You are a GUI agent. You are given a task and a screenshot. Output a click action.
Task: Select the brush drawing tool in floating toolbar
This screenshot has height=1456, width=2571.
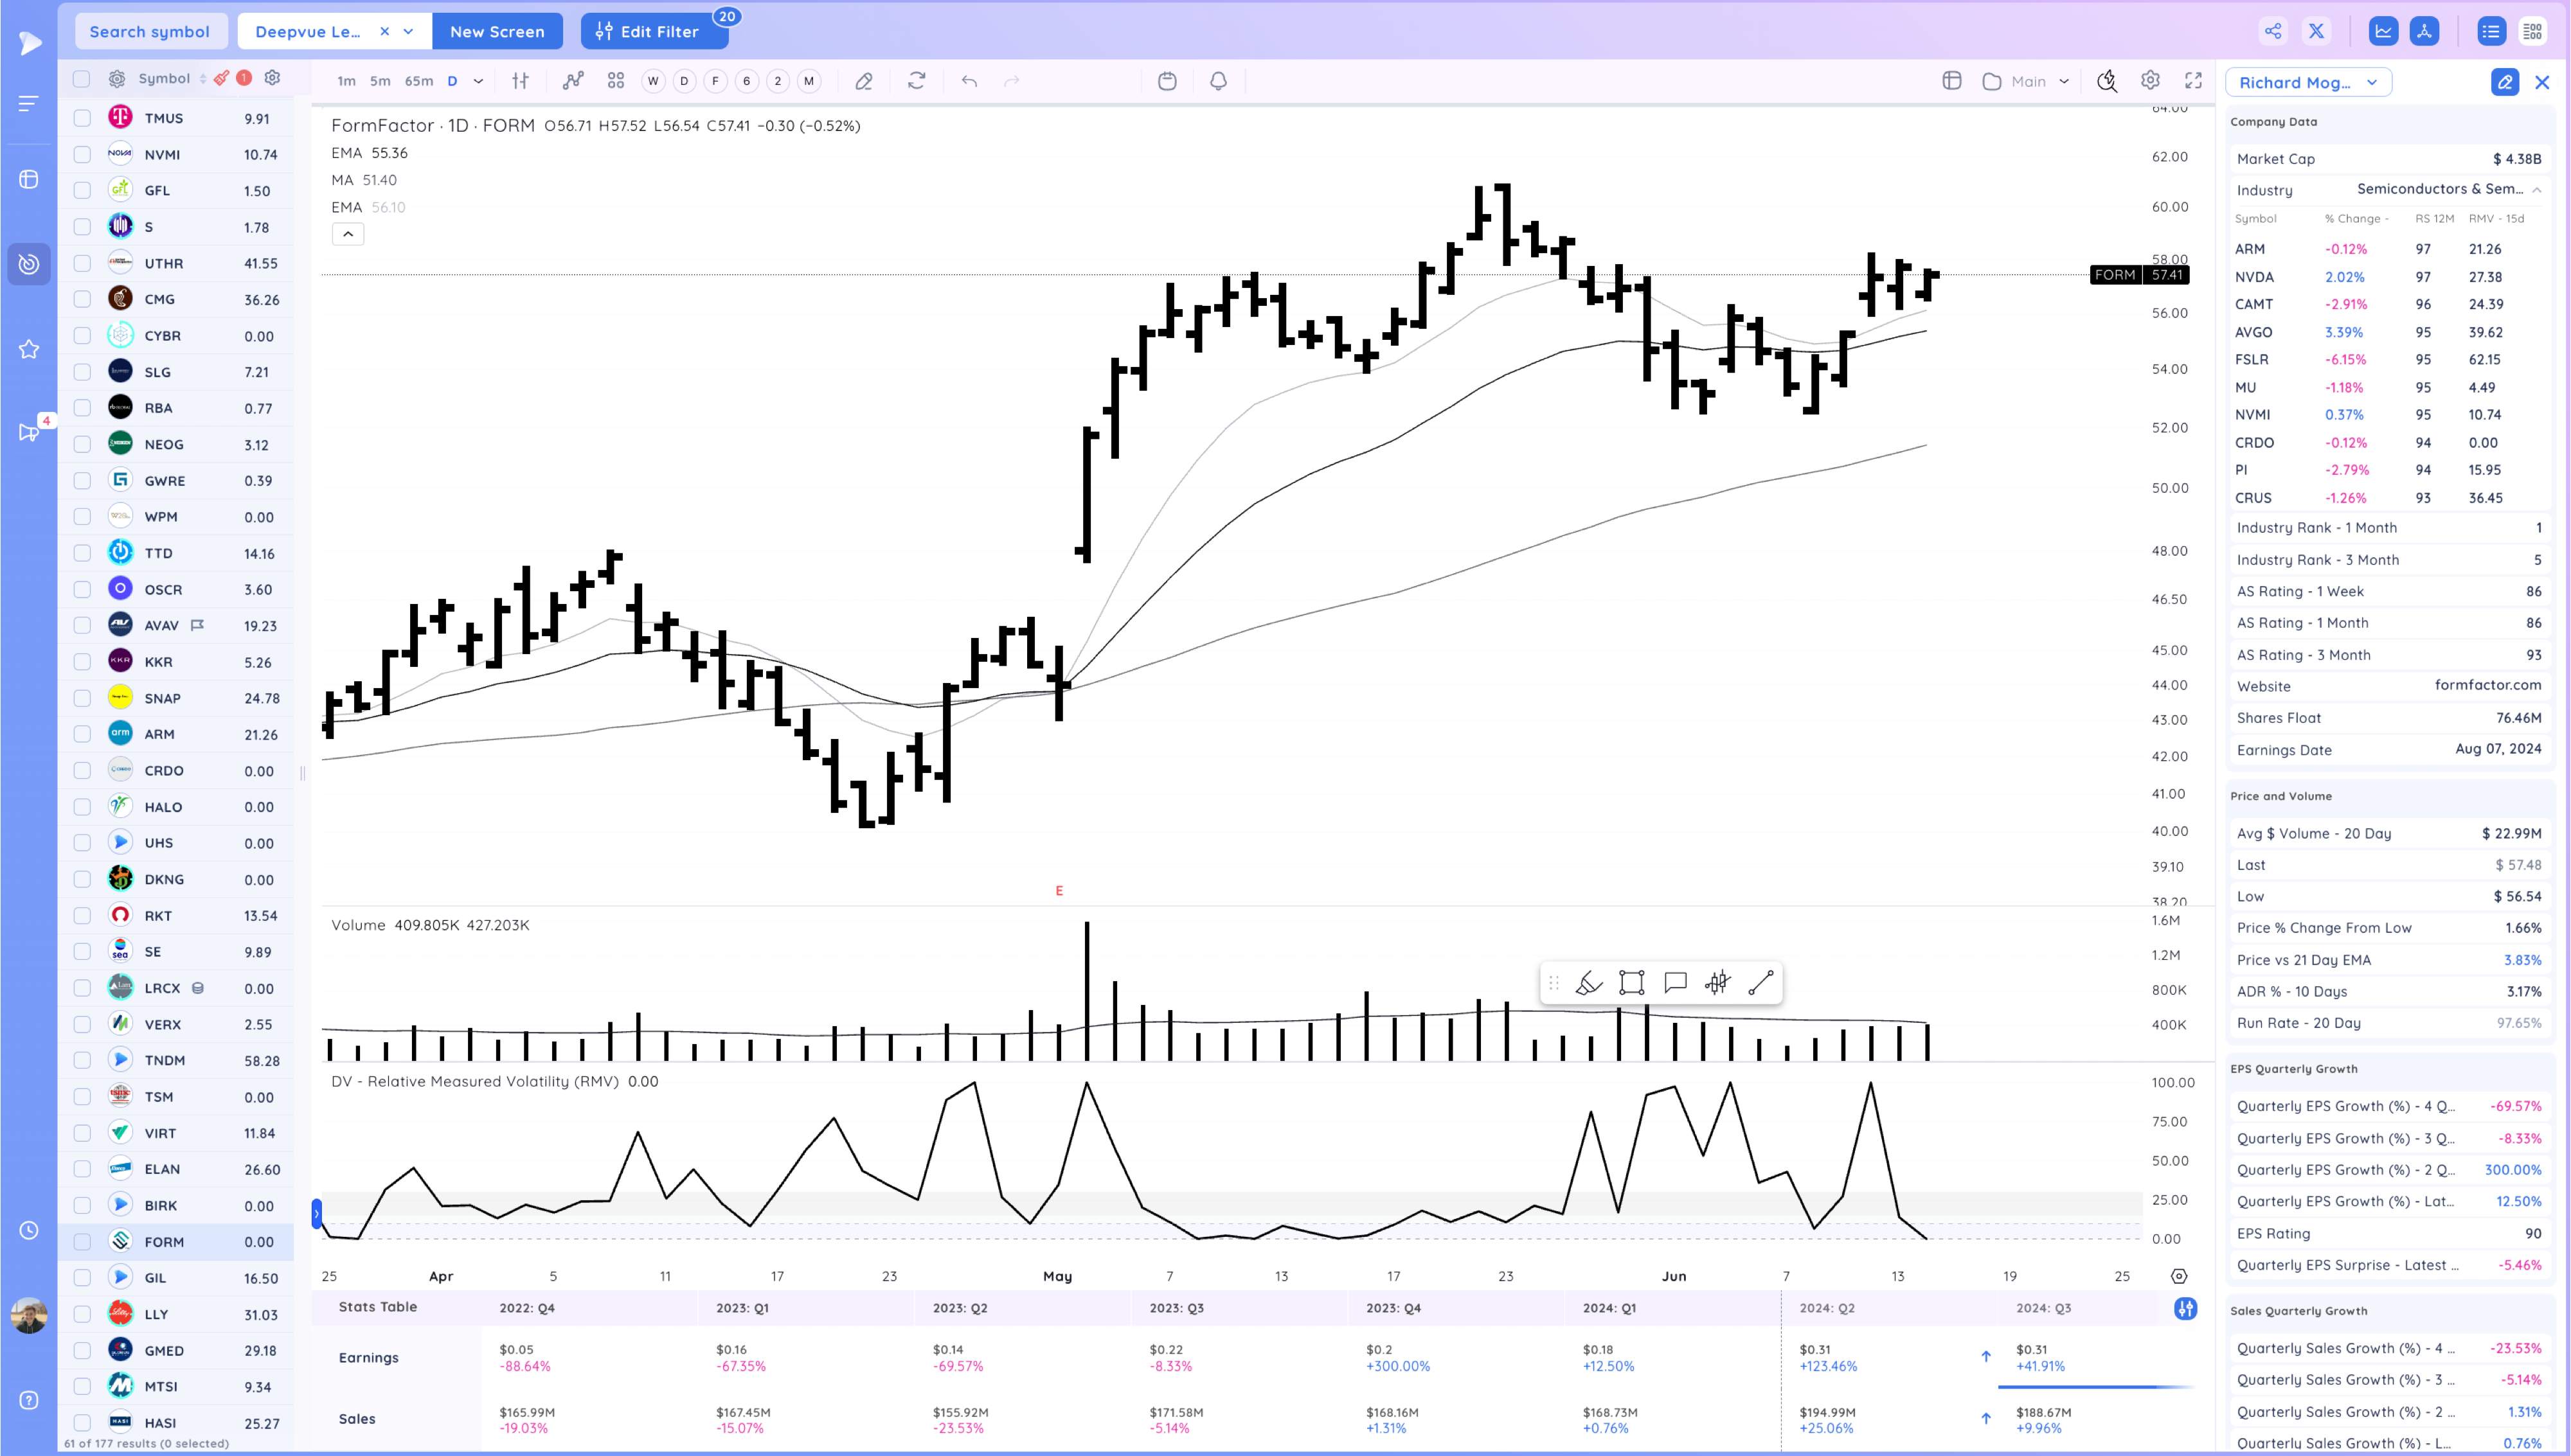tap(1588, 983)
